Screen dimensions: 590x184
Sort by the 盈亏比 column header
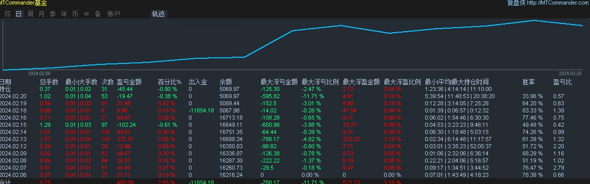pos(563,82)
